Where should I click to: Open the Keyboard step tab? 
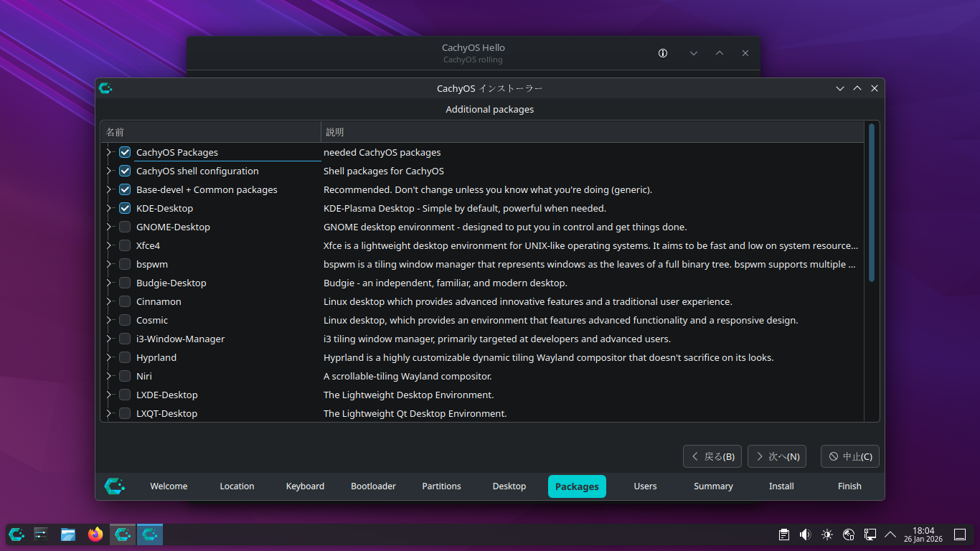305,486
